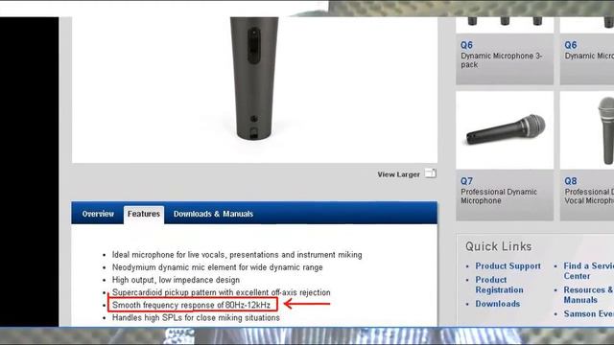This screenshot has height=345, width=614.
Task: Select the Features tab
Action: (x=144, y=215)
